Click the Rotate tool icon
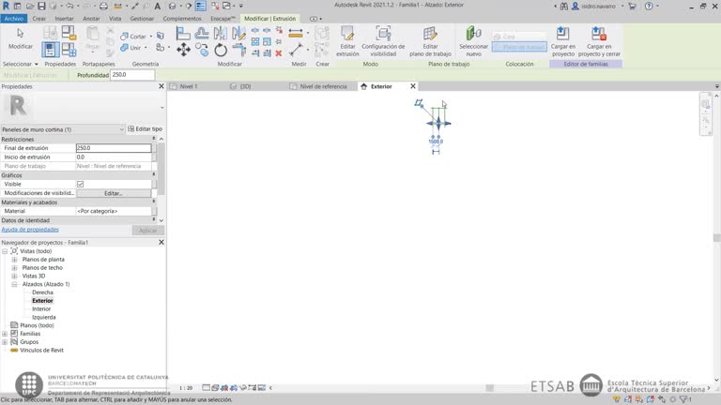 [221, 50]
